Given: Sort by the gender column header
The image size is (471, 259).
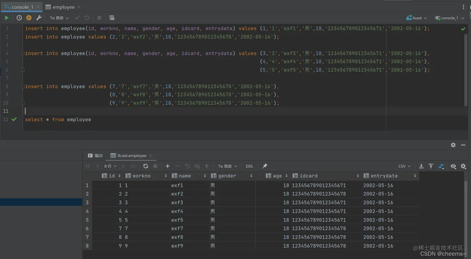Looking at the screenshot, I should click(232, 176).
